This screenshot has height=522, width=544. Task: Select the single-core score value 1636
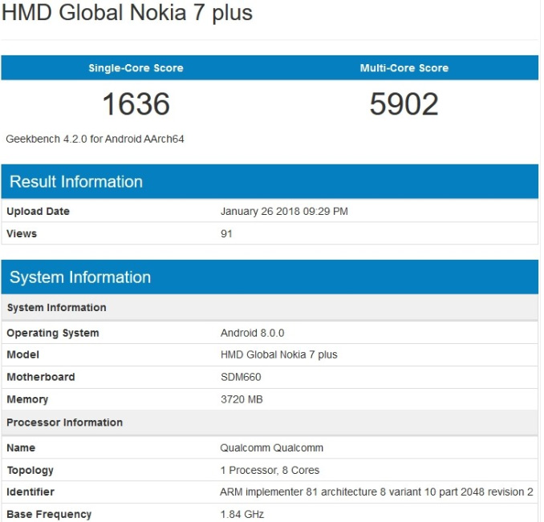(136, 104)
